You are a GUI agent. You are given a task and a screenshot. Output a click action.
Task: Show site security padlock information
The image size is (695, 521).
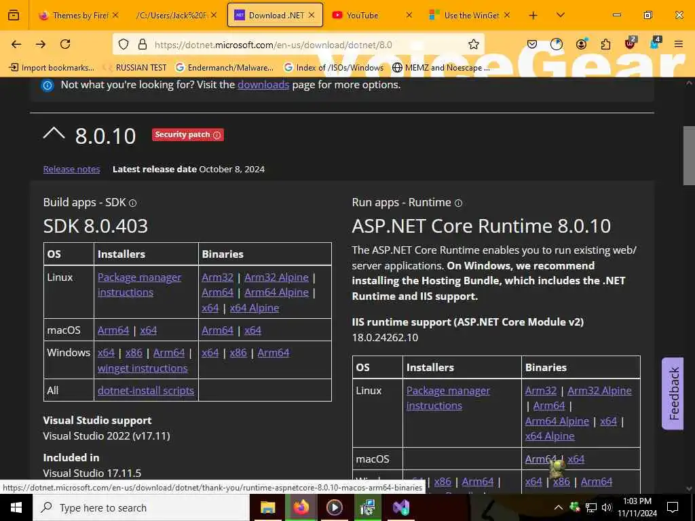point(143,44)
